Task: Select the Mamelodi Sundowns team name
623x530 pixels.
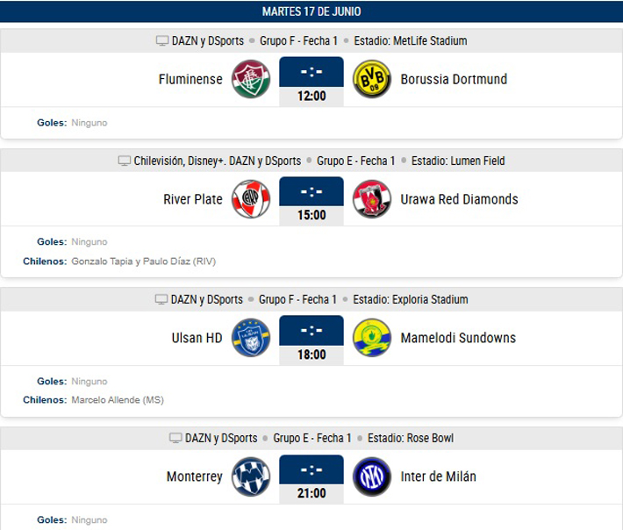Action: [458, 338]
